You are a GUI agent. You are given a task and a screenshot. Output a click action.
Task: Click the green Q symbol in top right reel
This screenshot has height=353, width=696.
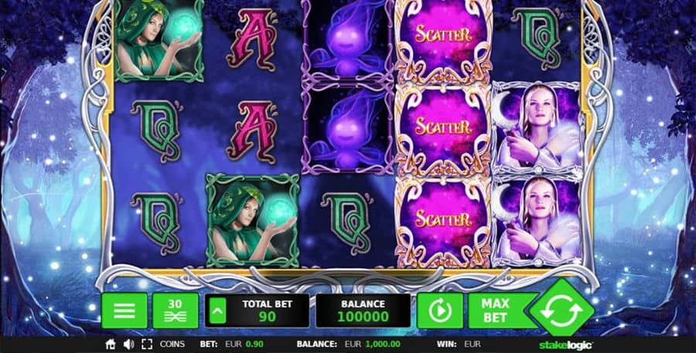point(536,38)
